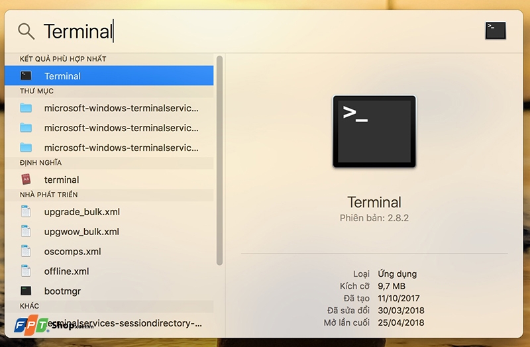Image resolution: width=530 pixels, height=347 pixels.
Task: Click the file icon for upgwow_bulk.xml
Action: point(26,232)
